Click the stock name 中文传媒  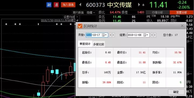click(119, 5)
